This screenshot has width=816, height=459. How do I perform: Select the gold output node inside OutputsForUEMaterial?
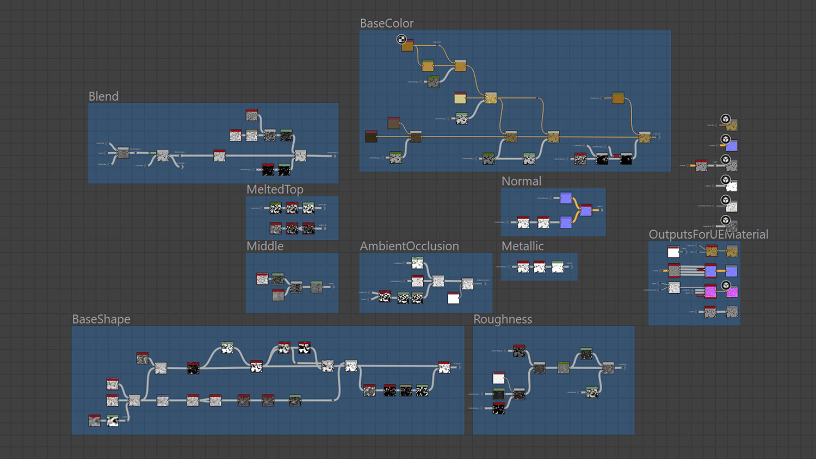pyautogui.click(x=732, y=251)
